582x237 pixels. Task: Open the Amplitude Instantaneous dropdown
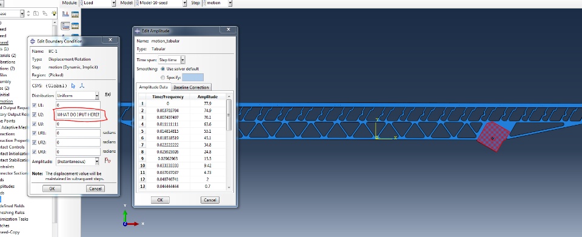[78, 161]
